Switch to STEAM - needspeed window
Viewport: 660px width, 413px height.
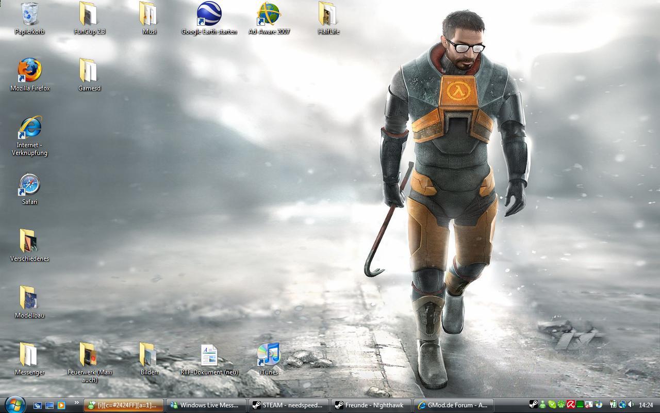[289, 405]
